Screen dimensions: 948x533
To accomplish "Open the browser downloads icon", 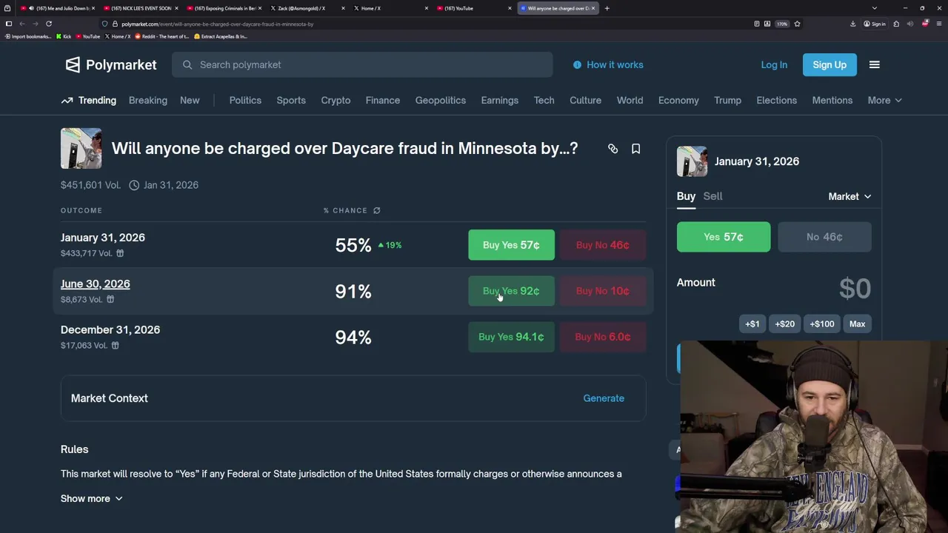I will [x=852, y=24].
